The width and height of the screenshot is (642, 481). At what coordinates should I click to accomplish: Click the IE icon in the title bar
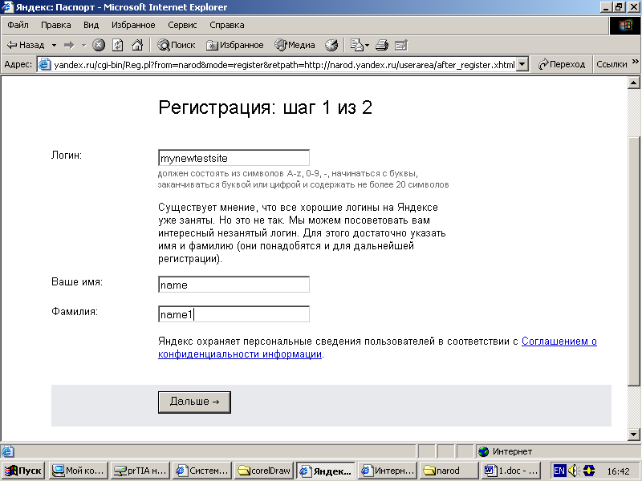[x=7, y=7]
